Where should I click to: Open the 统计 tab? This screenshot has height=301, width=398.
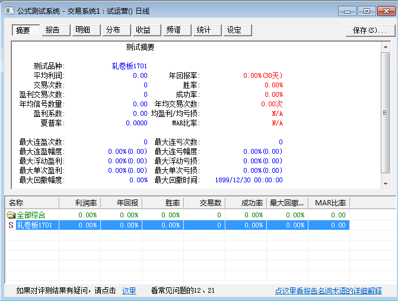point(207,30)
